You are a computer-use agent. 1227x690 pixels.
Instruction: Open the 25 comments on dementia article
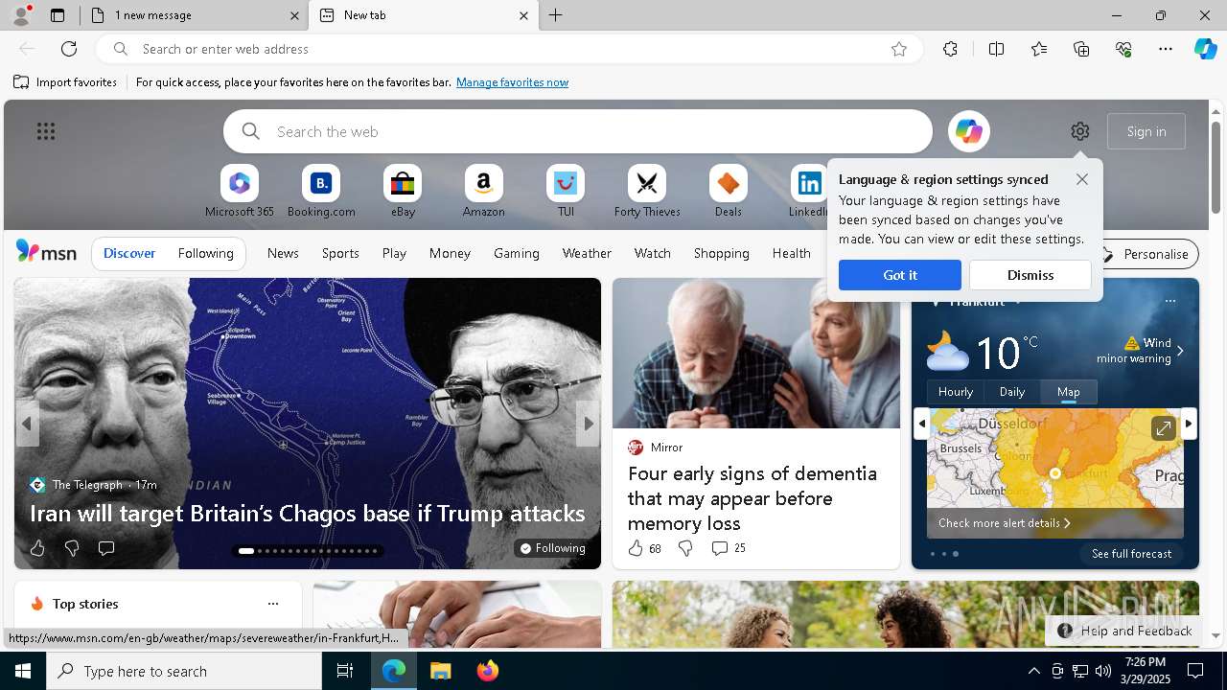tap(729, 548)
